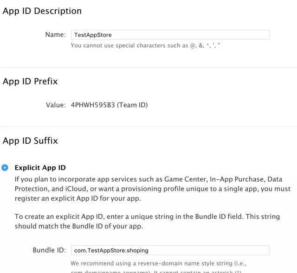This screenshot has height=273, width=297.
Task: Click the 'To create an explicit App ID' paragraph
Action: click(147, 222)
